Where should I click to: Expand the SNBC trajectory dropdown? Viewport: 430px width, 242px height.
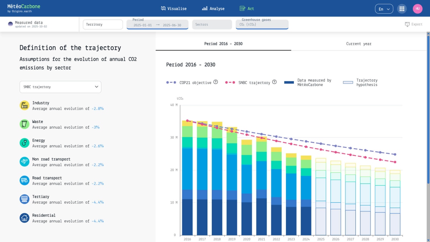61,87
